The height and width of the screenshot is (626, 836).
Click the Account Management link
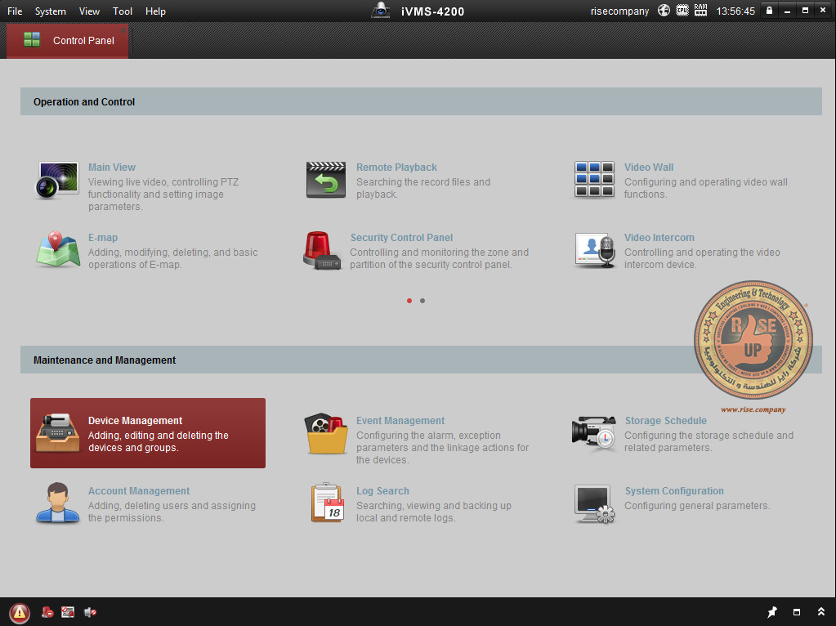tap(139, 491)
